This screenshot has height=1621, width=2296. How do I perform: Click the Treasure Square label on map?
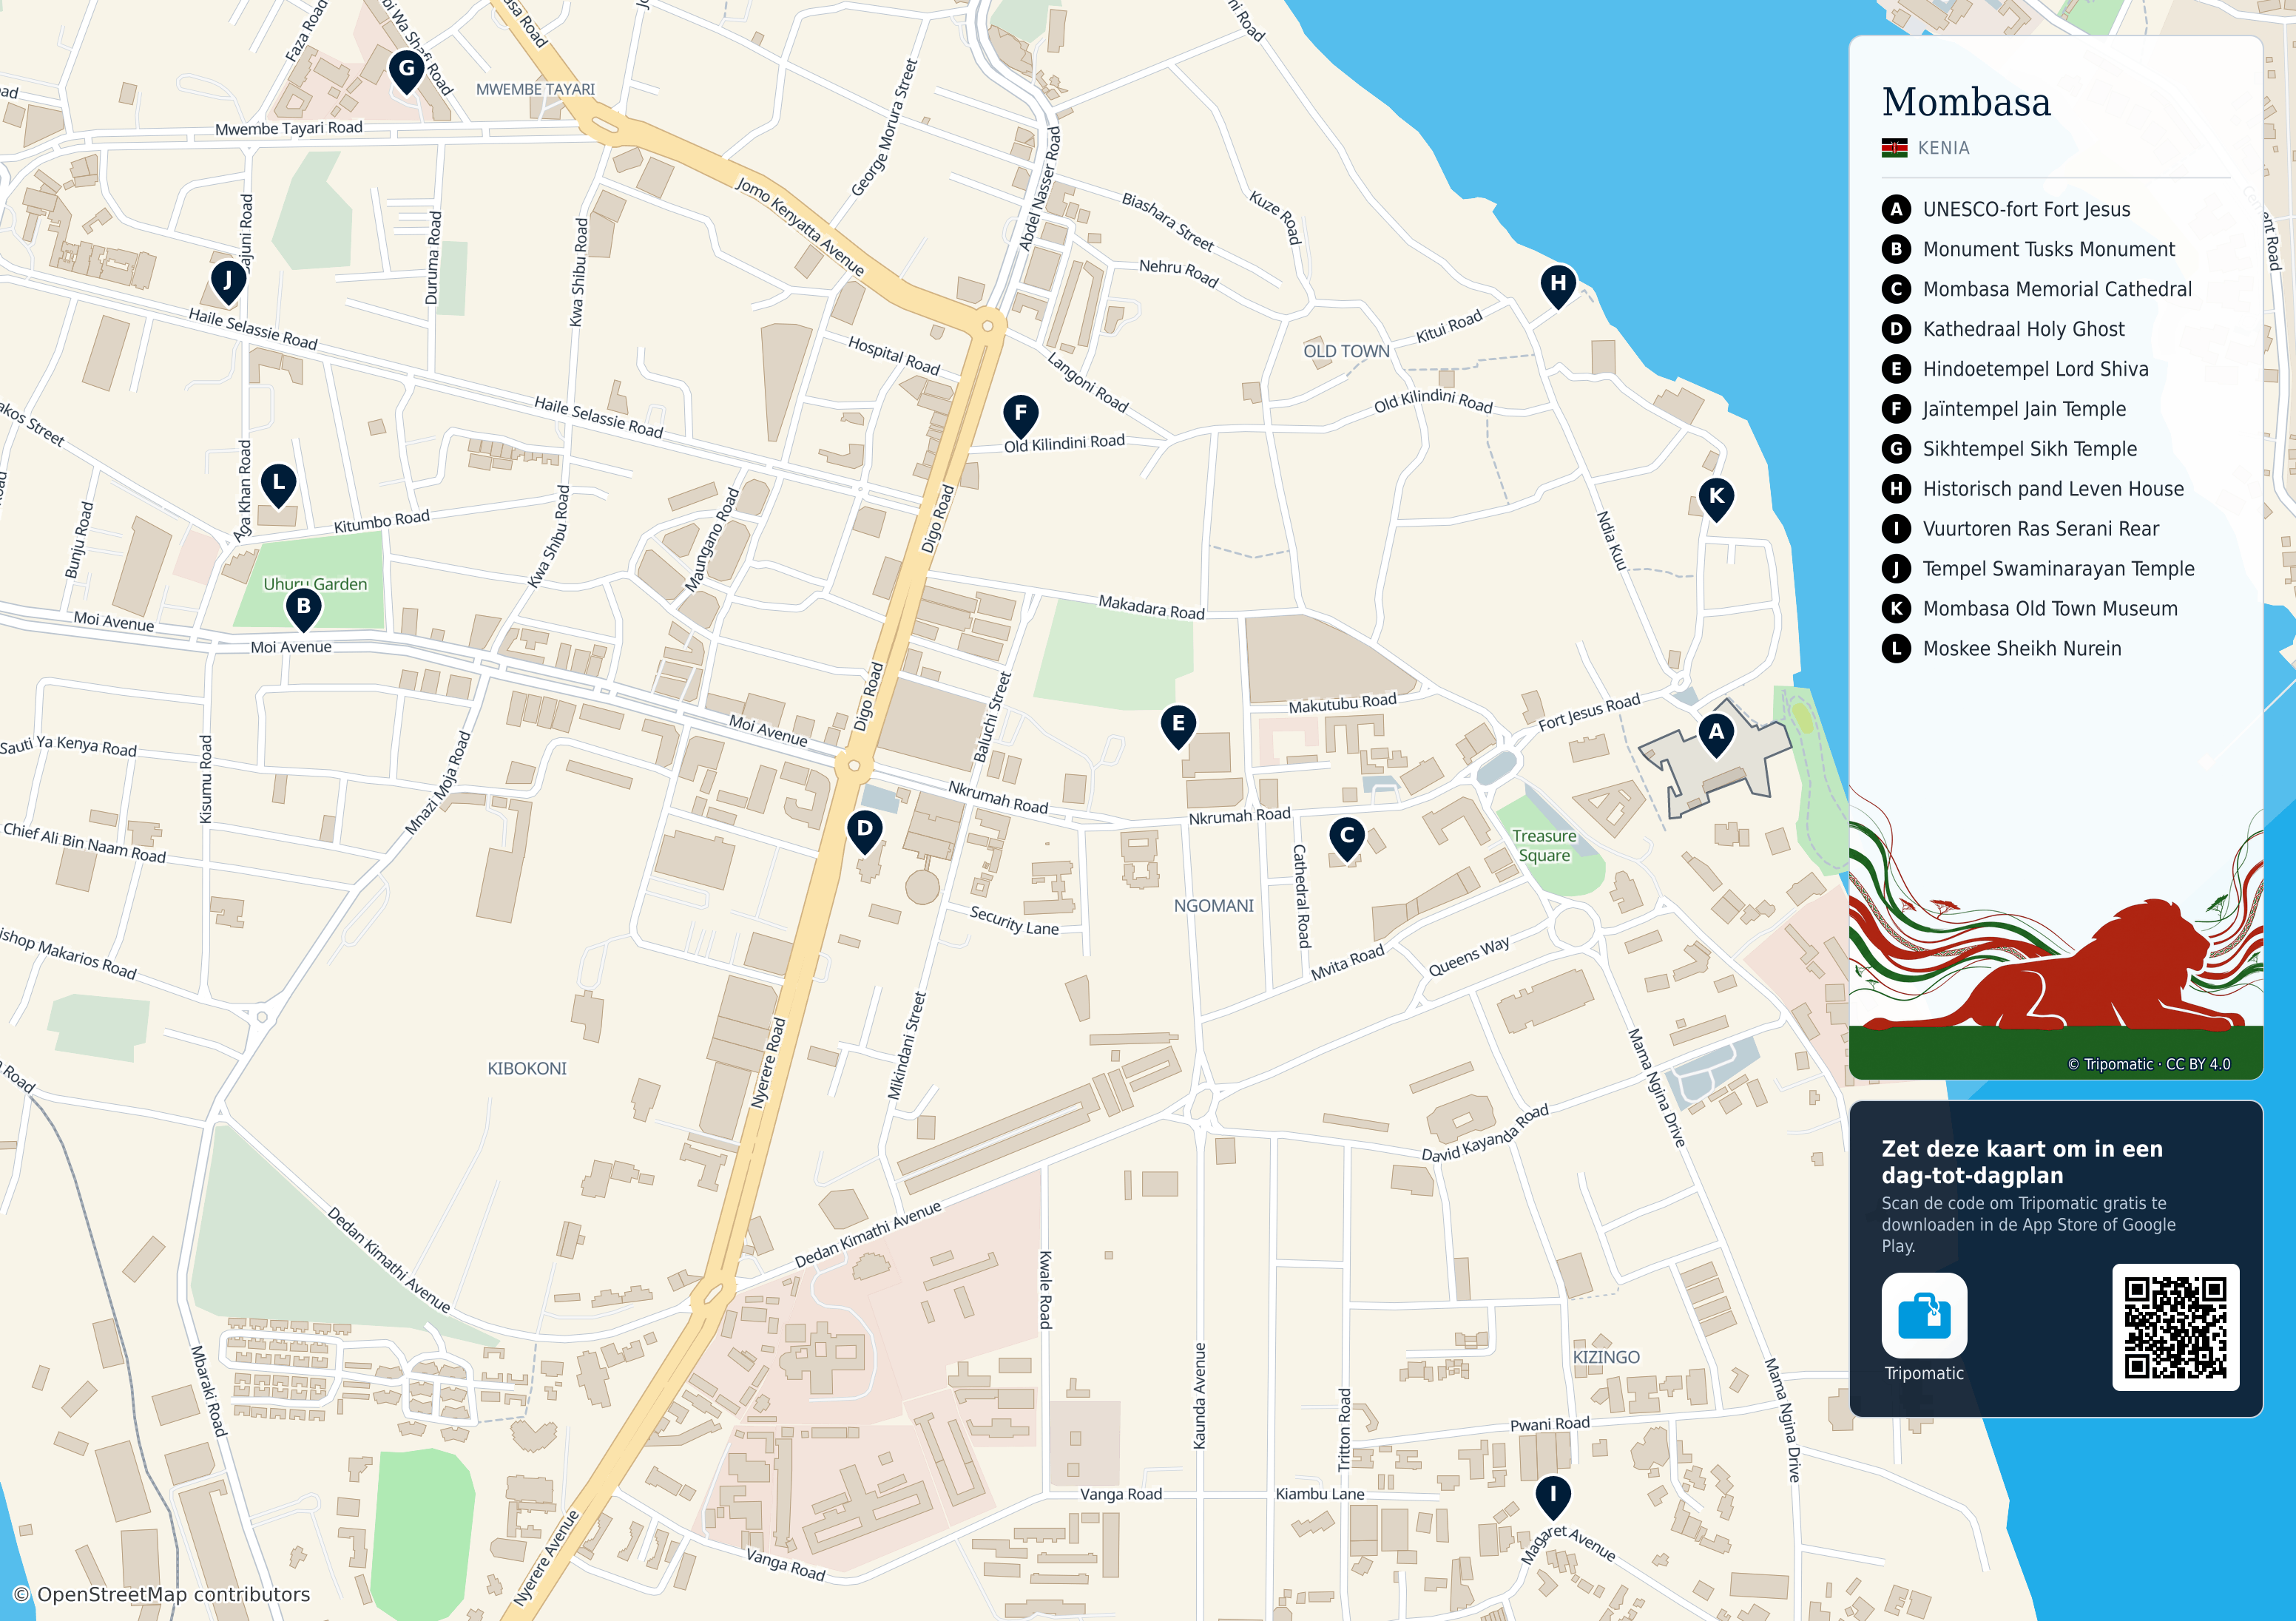pyautogui.click(x=1544, y=845)
